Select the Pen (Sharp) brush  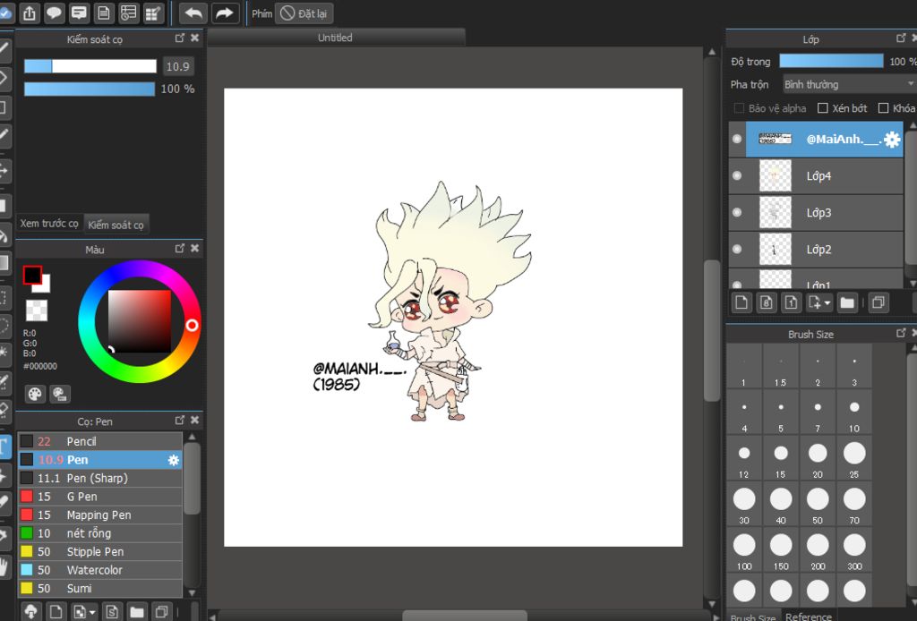pyautogui.click(x=100, y=478)
